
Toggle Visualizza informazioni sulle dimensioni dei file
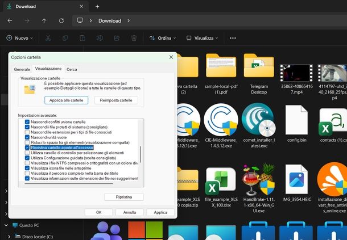coord(27,178)
